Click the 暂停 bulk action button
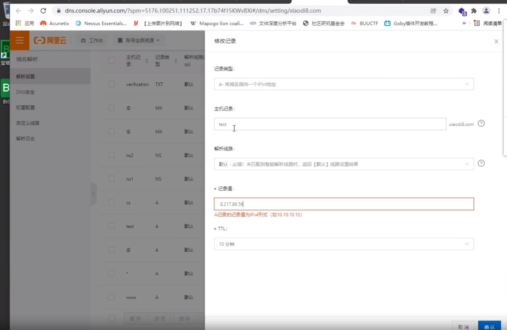The height and width of the screenshot is (330, 507). (x=135, y=319)
